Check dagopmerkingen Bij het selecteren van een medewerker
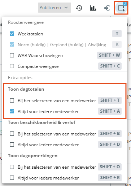Image resolution: width=131 pixels, height=186 pixels. pos(12,167)
